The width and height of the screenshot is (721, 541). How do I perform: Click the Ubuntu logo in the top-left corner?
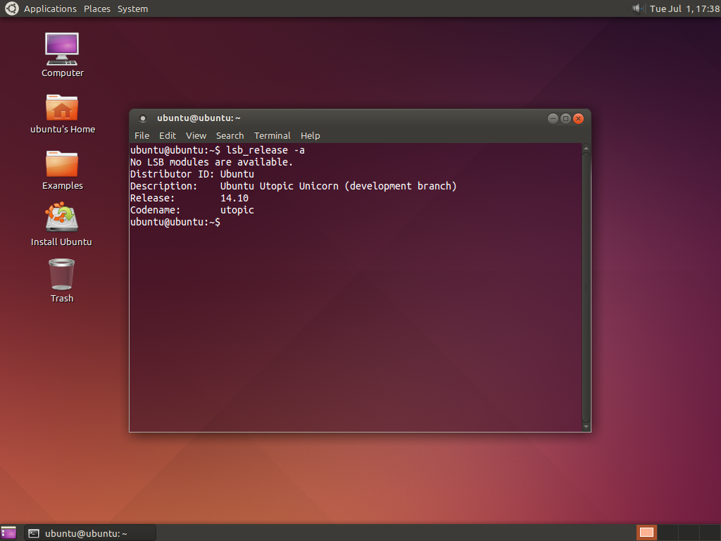(x=11, y=8)
